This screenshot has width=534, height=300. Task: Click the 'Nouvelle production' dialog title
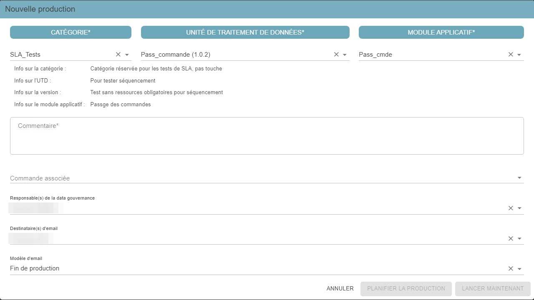pyautogui.click(x=40, y=9)
